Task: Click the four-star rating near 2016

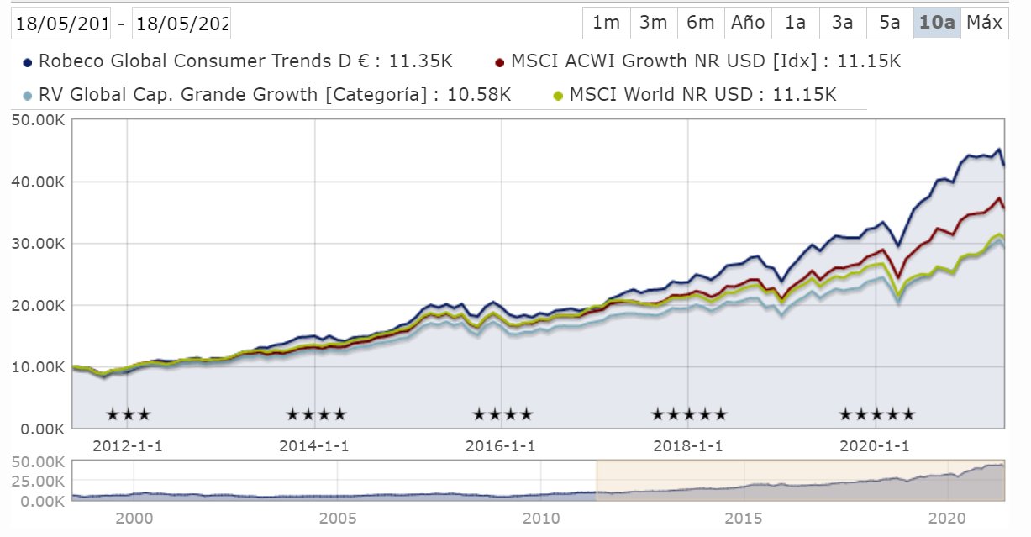Action: 502,413
